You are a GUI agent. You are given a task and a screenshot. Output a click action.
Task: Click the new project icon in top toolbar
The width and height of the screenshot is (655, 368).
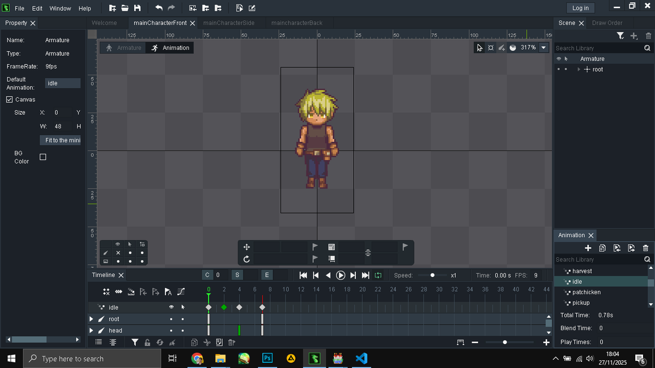click(x=112, y=8)
